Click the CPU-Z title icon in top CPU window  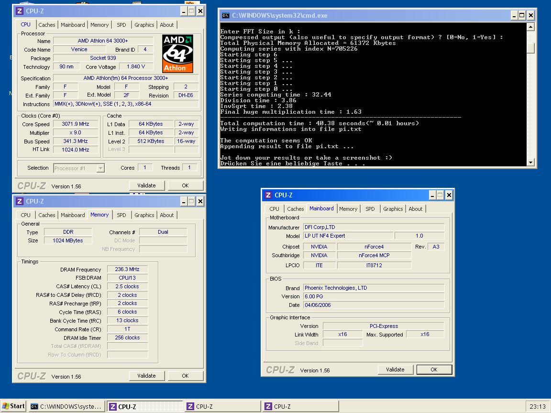click(x=20, y=11)
